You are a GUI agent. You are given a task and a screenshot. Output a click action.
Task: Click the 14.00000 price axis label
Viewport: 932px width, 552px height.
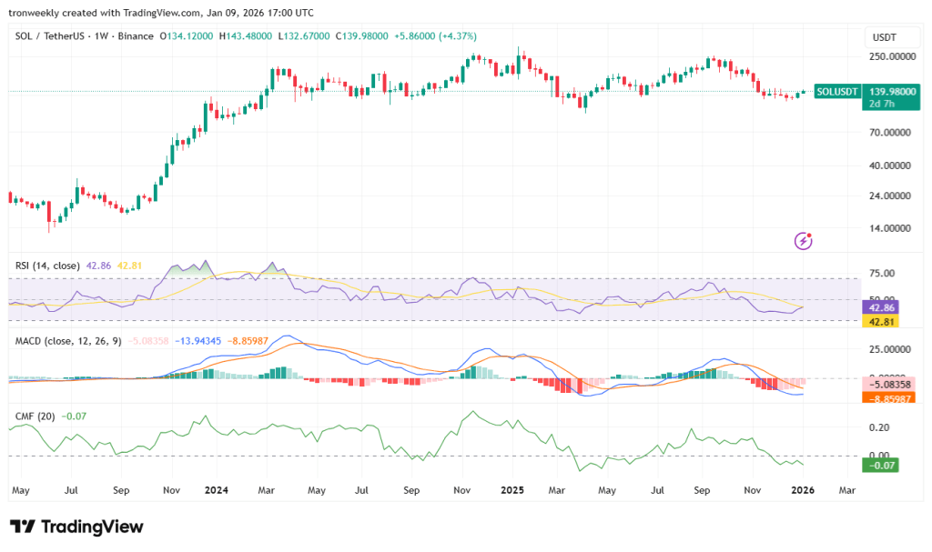[892, 227]
